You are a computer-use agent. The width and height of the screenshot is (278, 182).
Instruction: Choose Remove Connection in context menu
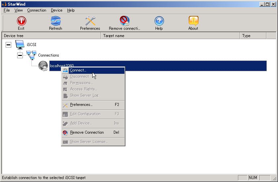[87, 132]
